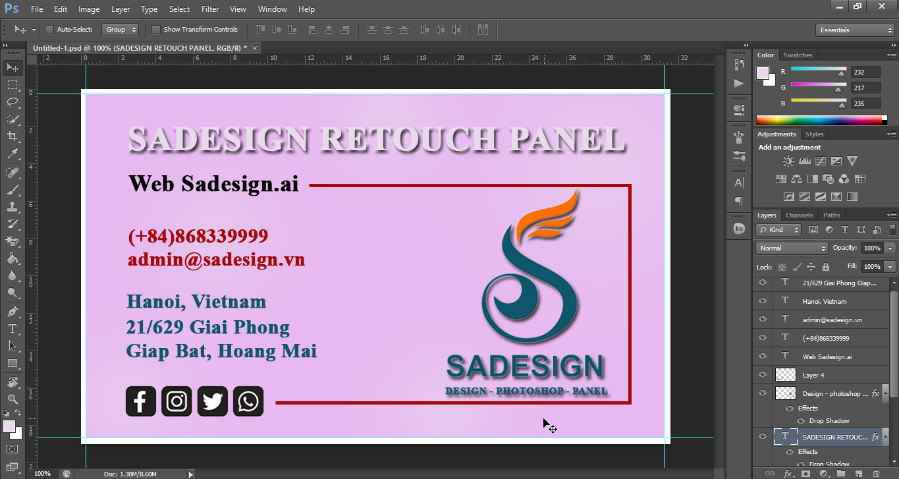Open the layer blend mode Normal dropdown
This screenshot has width=899, height=479.
click(x=792, y=248)
